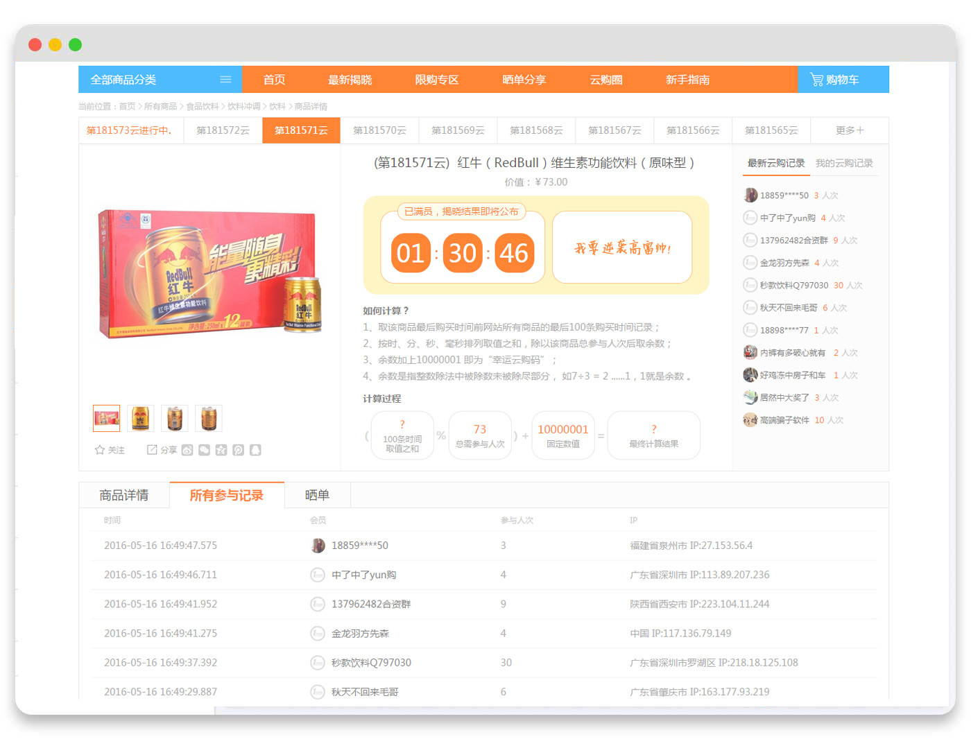The width and height of the screenshot is (971, 739).
Task: Click table avatar for 18859****50 row
Action: click(x=318, y=546)
